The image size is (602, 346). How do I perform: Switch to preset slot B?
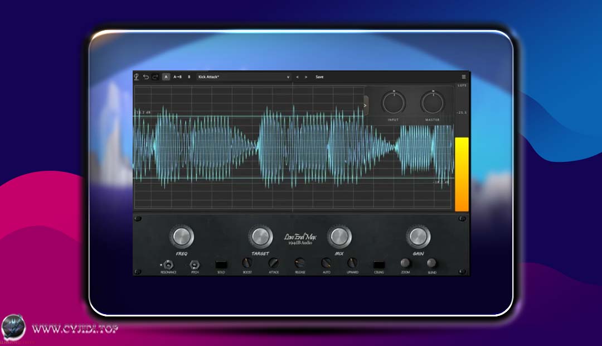click(189, 77)
